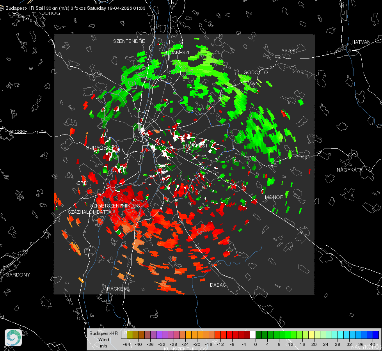382x351 pixels.
Task: Click the ASZÓD map label
Action: click(290, 51)
